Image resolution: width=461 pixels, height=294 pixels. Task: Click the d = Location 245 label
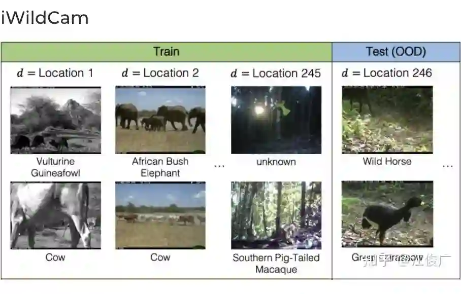coord(276,73)
